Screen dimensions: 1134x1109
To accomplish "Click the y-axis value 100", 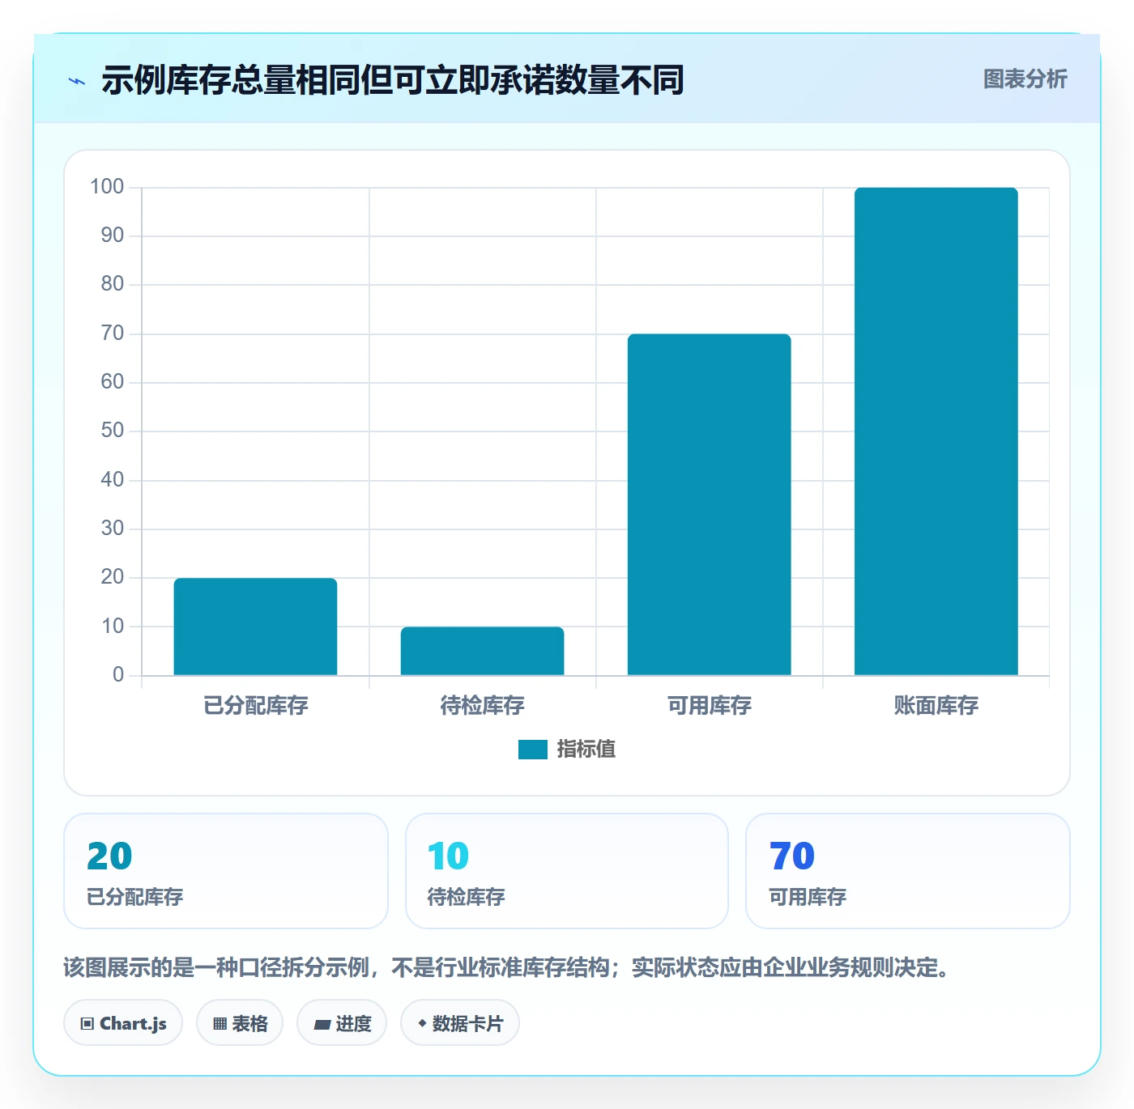I will coord(107,187).
